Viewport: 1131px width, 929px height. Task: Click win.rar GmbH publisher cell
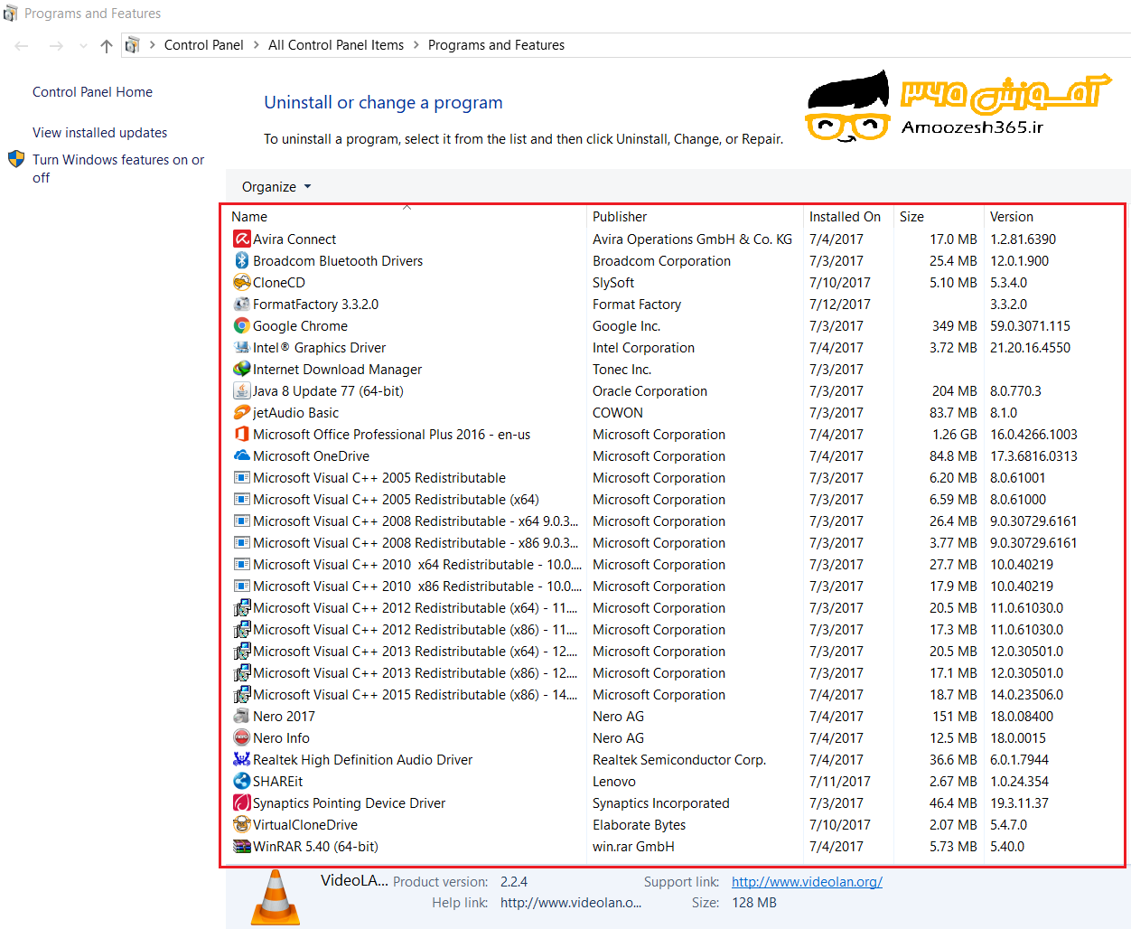point(633,846)
